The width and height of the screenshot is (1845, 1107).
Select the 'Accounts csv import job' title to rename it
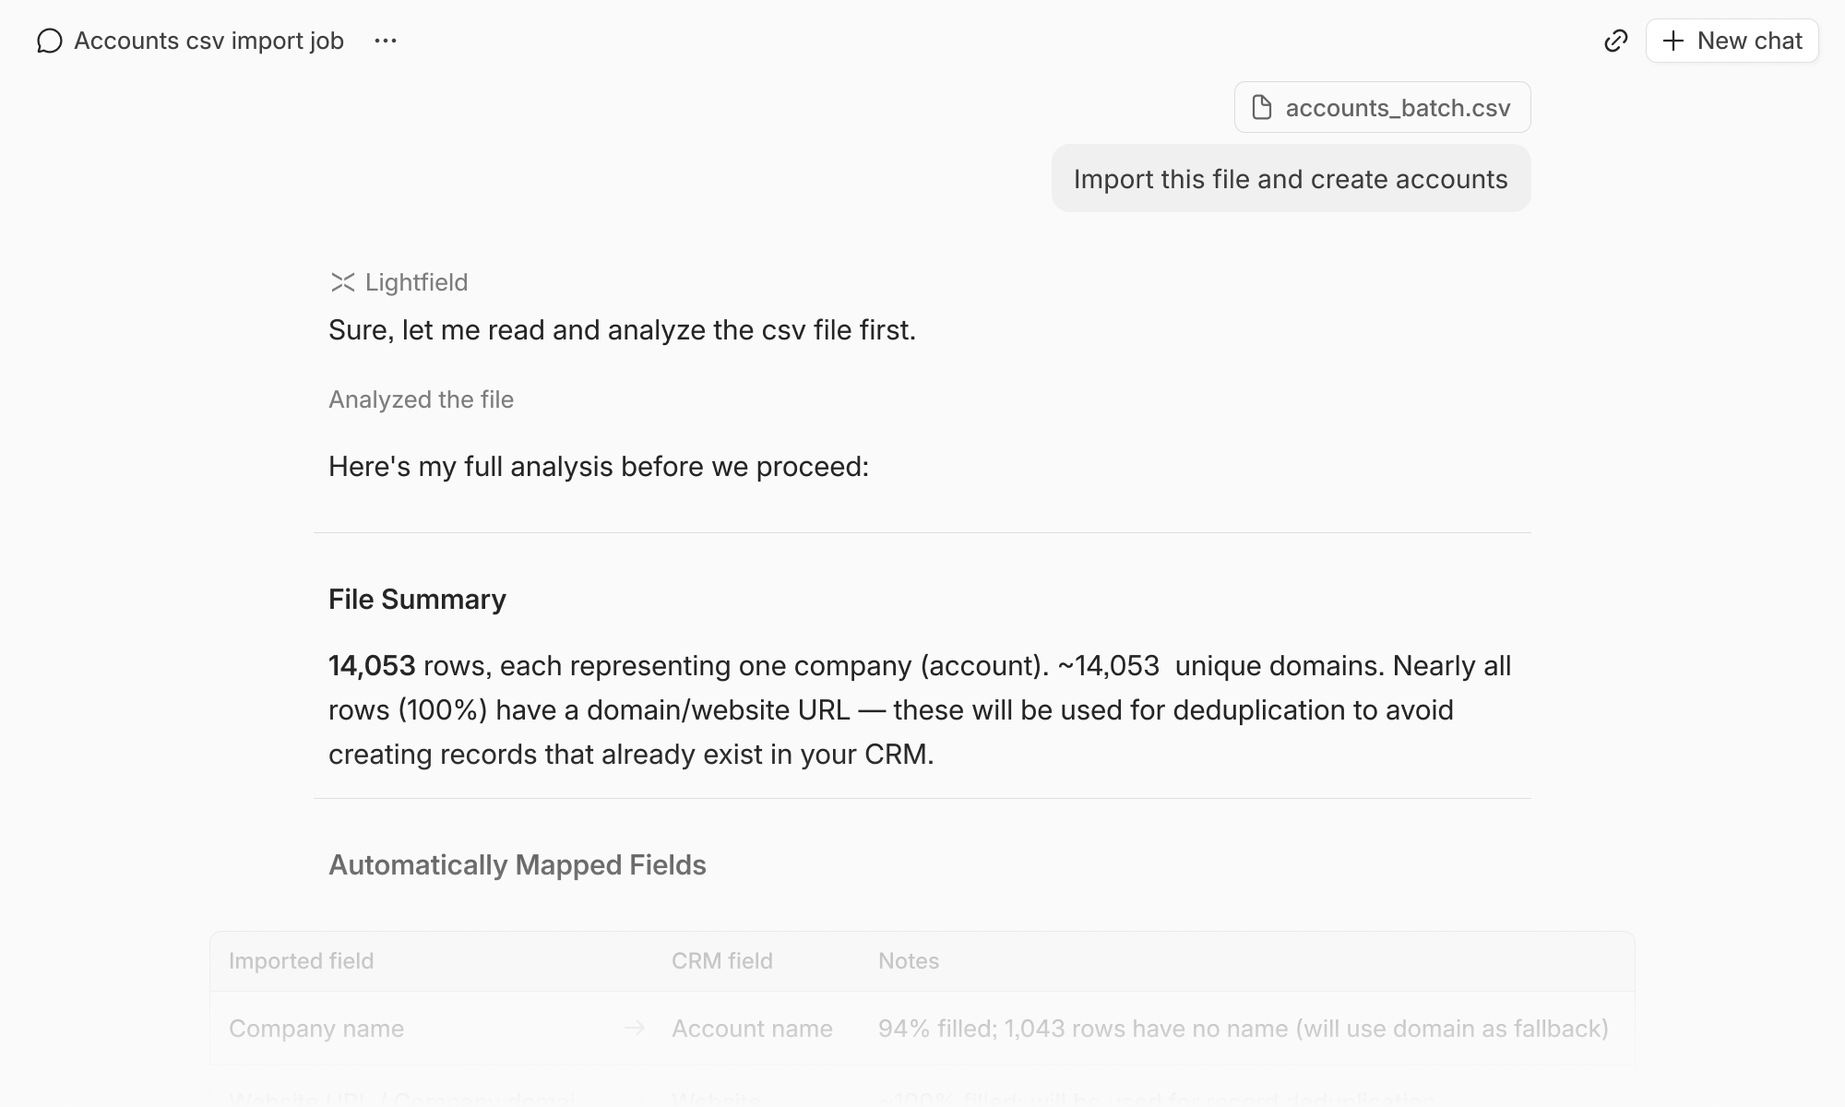point(208,41)
